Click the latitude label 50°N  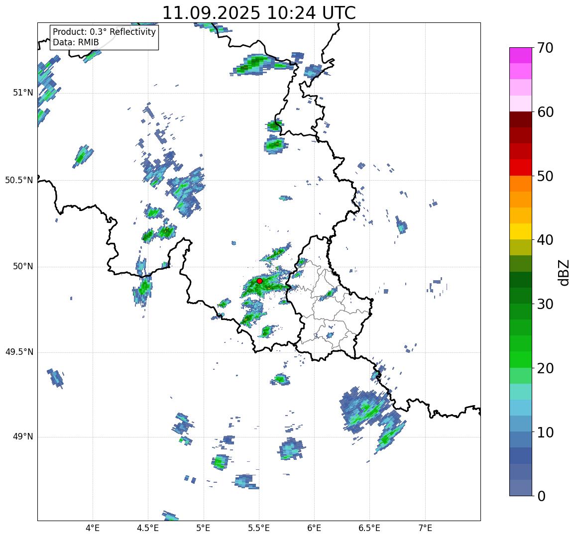(x=23, y=267)
